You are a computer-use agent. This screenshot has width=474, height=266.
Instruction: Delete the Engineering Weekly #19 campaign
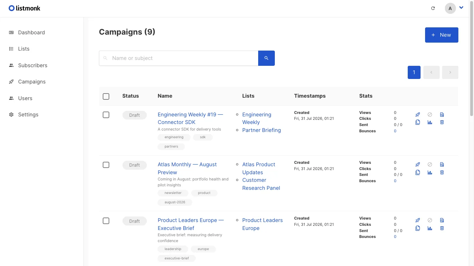[442, 122]
